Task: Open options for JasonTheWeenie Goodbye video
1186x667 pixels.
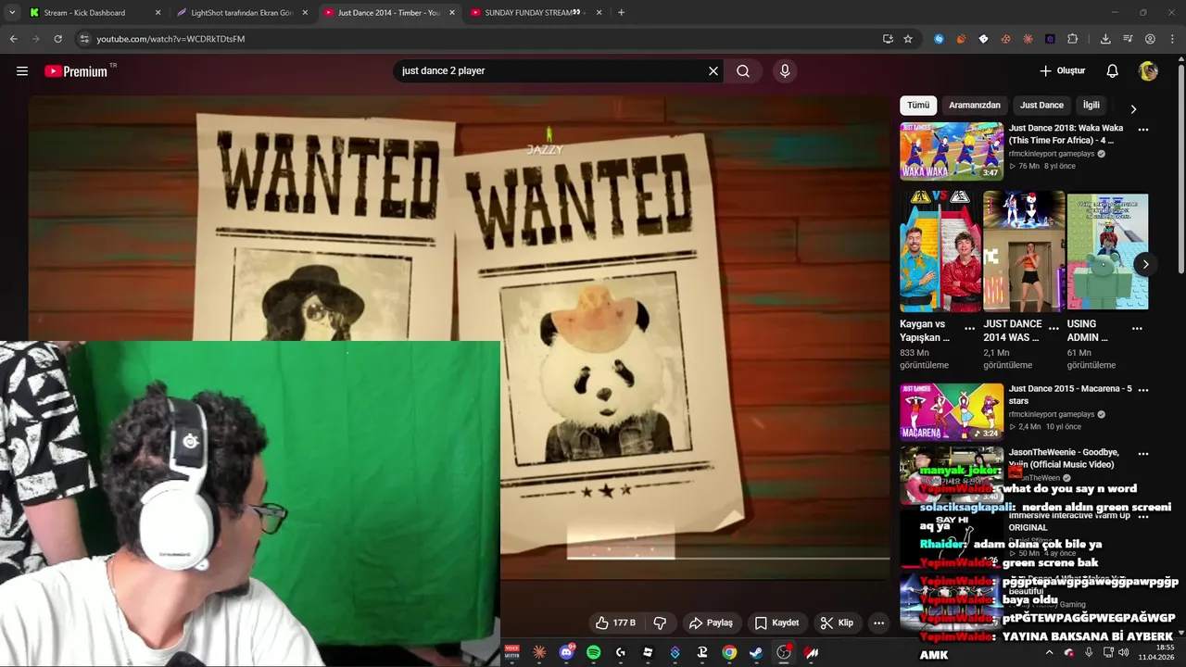Action: pos(1143,454)
